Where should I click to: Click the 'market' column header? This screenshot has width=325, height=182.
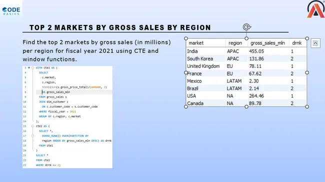click(x=196, y=43)
